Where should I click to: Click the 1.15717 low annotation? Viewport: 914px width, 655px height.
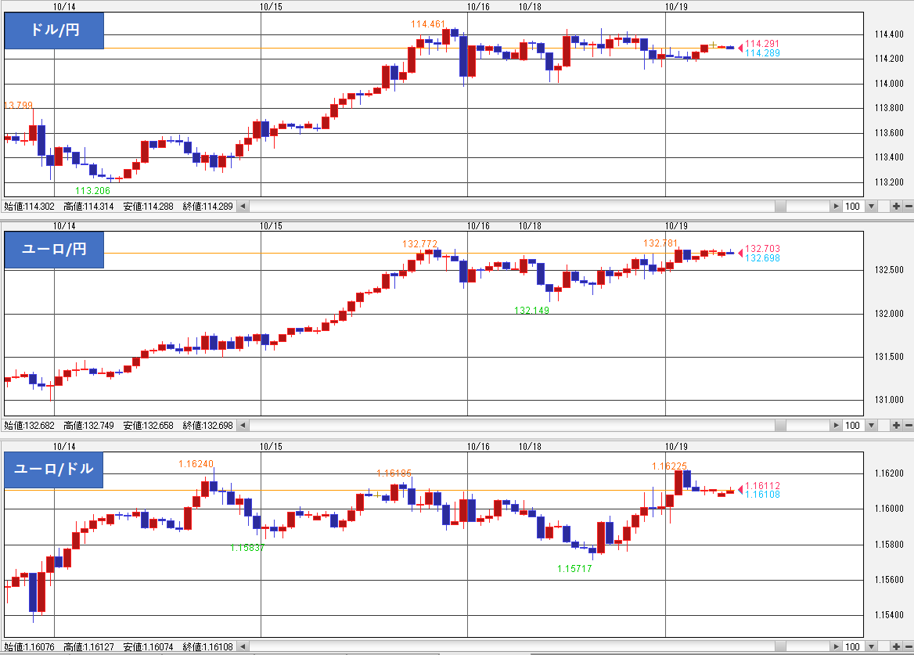coord(574,569)
